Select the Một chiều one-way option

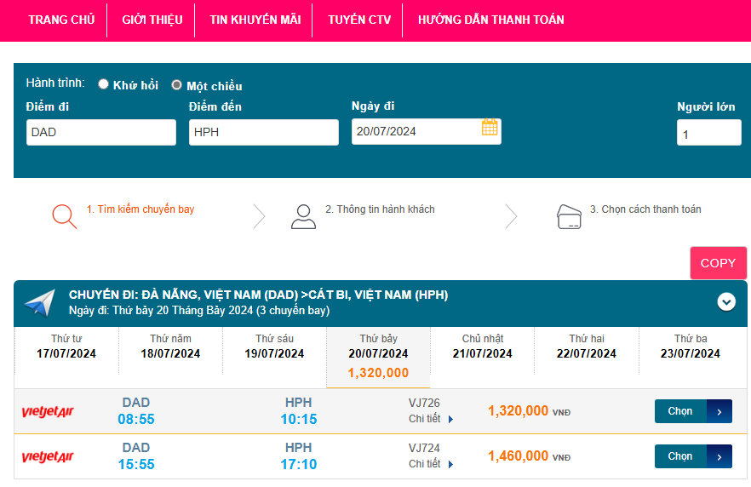177,85
